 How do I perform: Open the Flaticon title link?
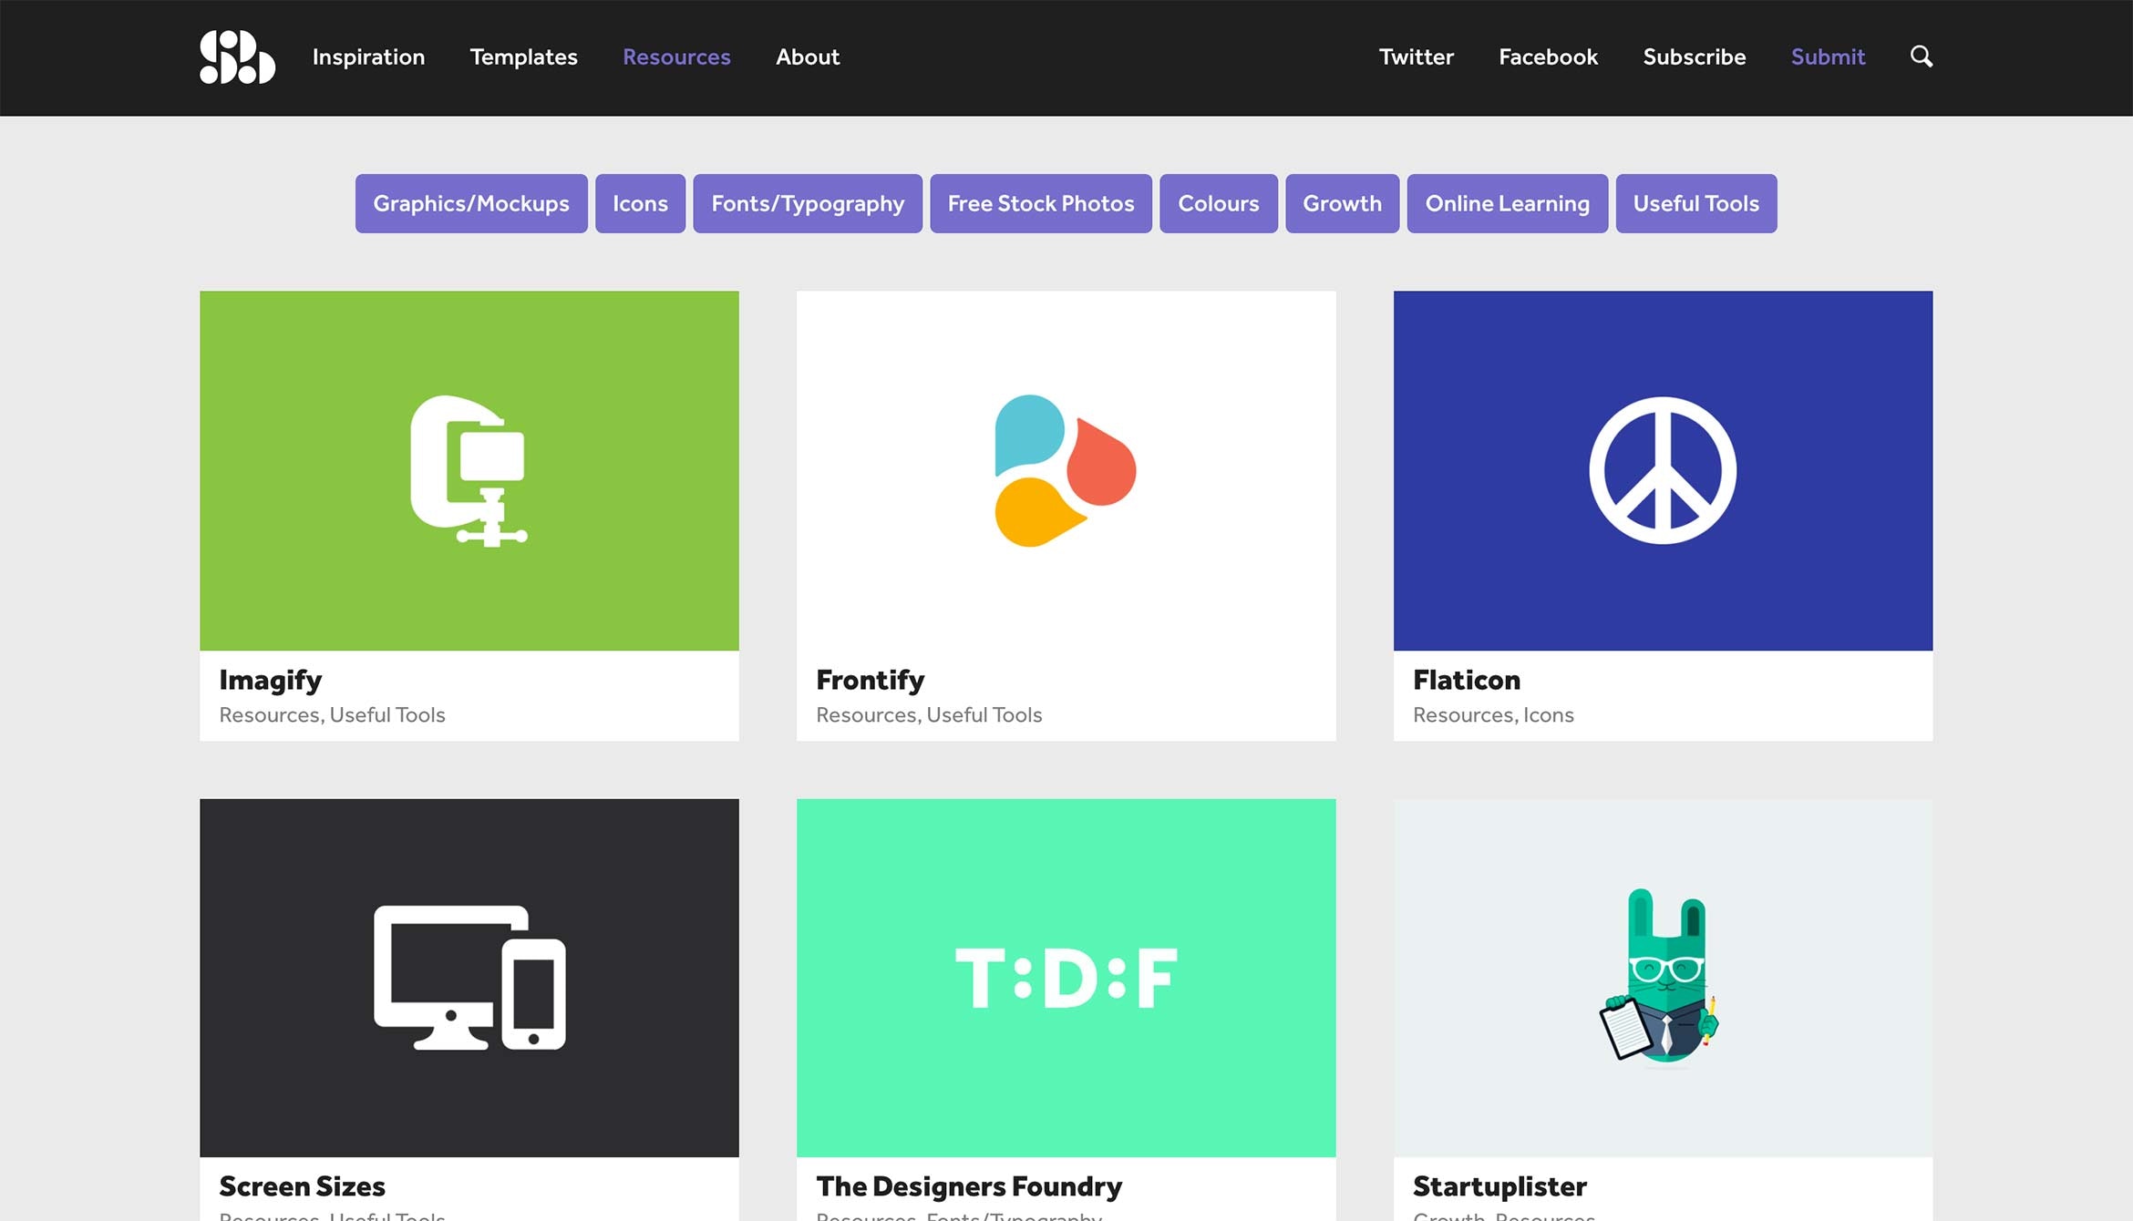[1466, 680]
